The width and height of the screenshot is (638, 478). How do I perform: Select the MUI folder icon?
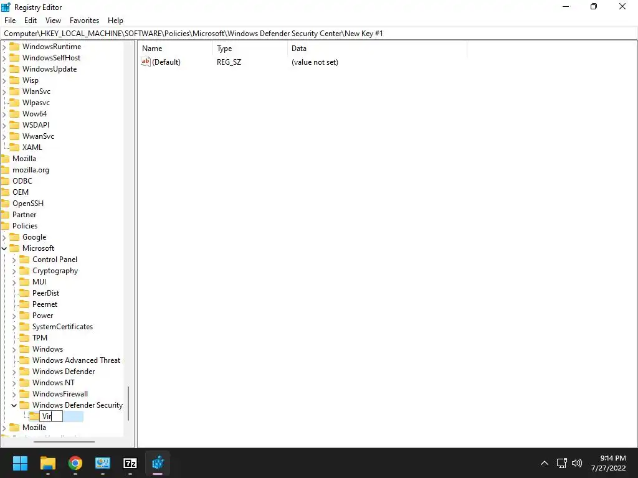[24, 282]
